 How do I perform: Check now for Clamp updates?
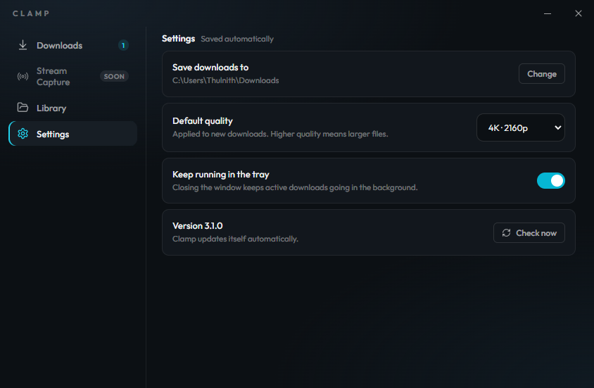pyautogui.click(x=529, y=232)
